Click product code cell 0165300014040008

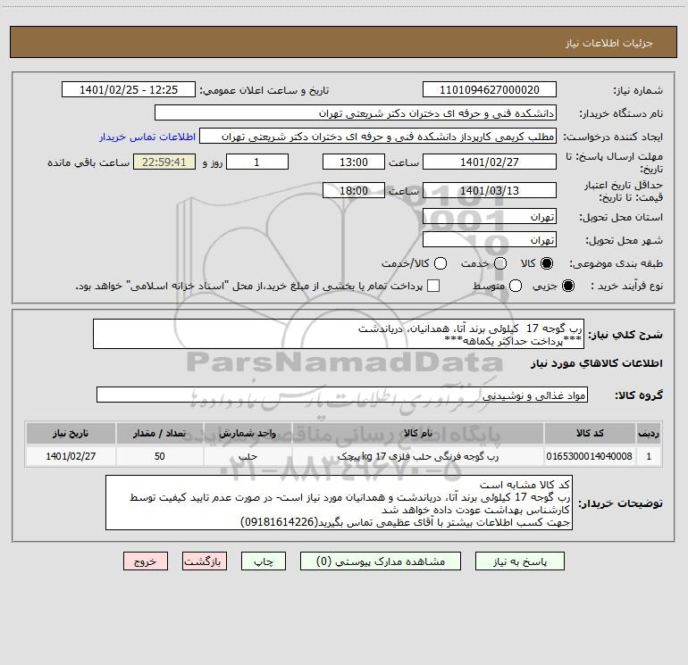590,456
